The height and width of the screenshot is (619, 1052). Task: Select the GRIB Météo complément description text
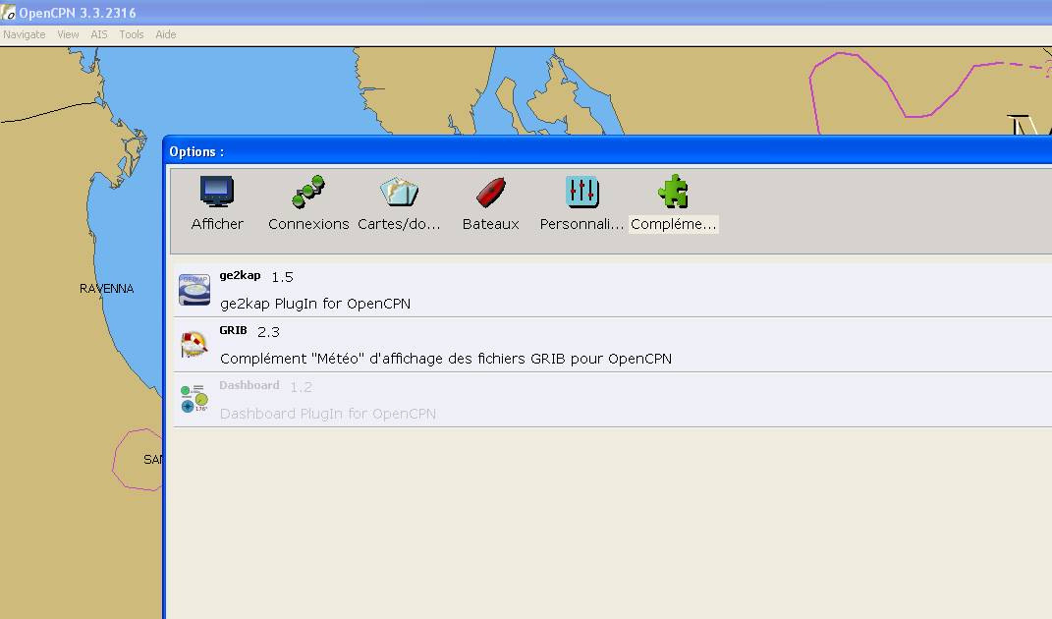(446, 359)
